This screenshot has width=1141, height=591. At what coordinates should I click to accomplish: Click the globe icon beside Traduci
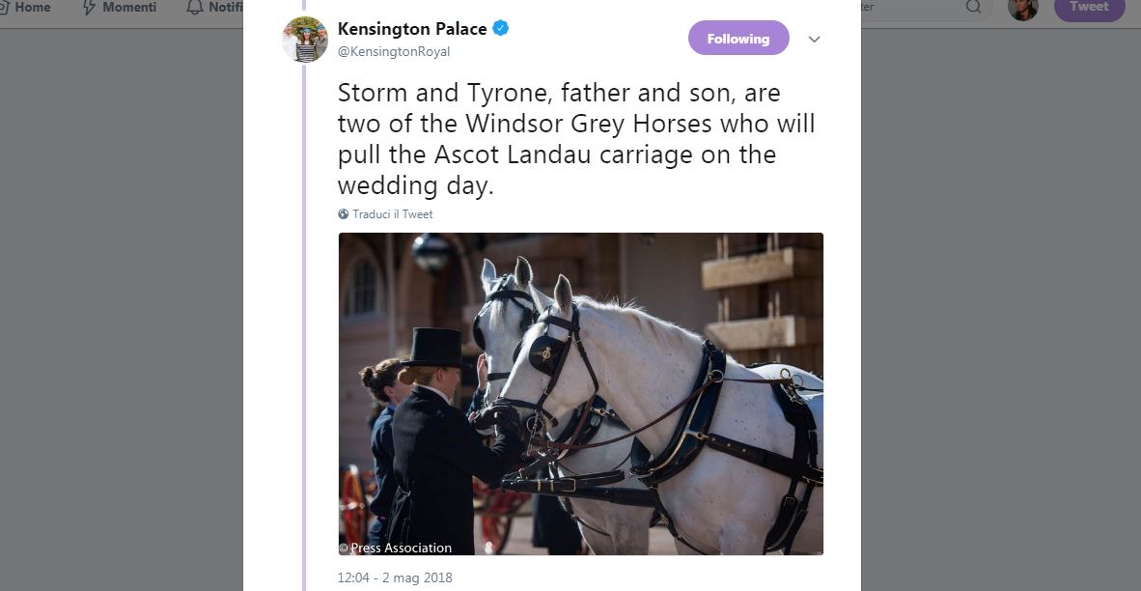(344, 214)
